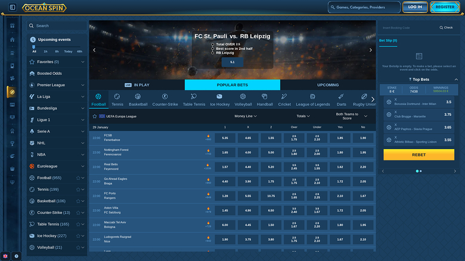Collapse the Top Bets panel

click(x=456, y=80)
